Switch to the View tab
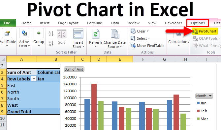This screenshot has height=130, width=221. 152,23
